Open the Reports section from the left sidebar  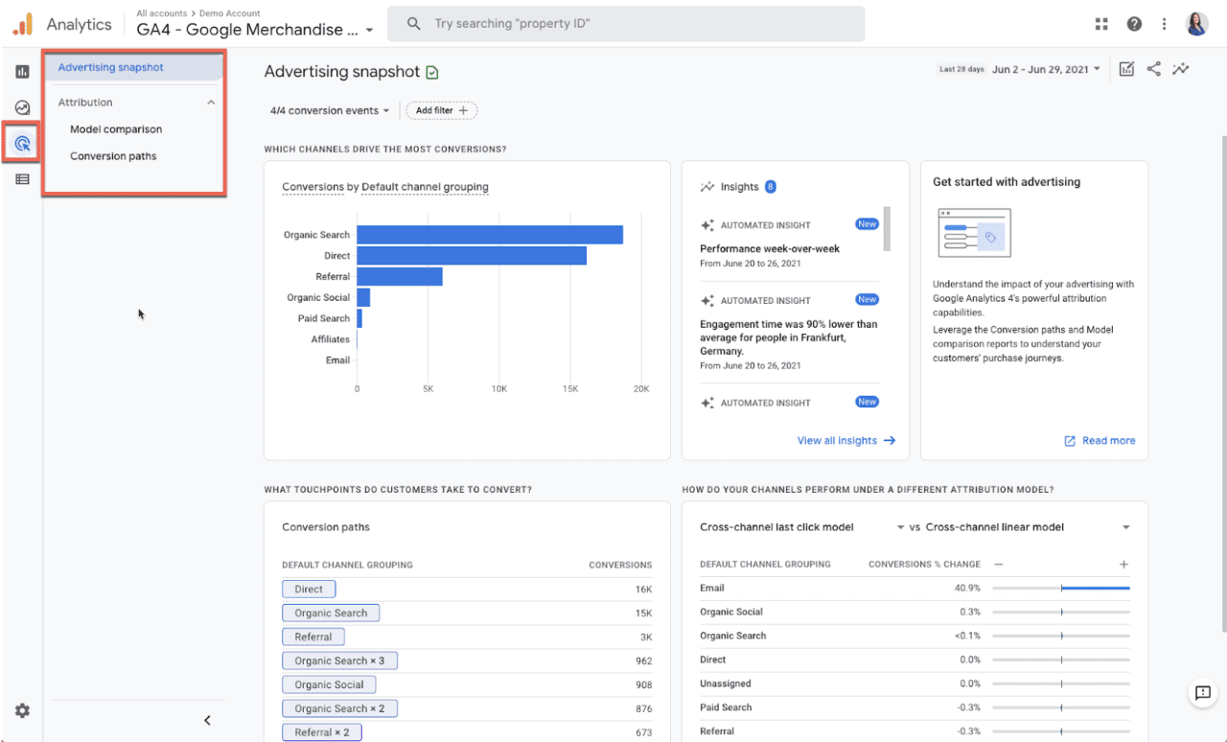[21, 70]
